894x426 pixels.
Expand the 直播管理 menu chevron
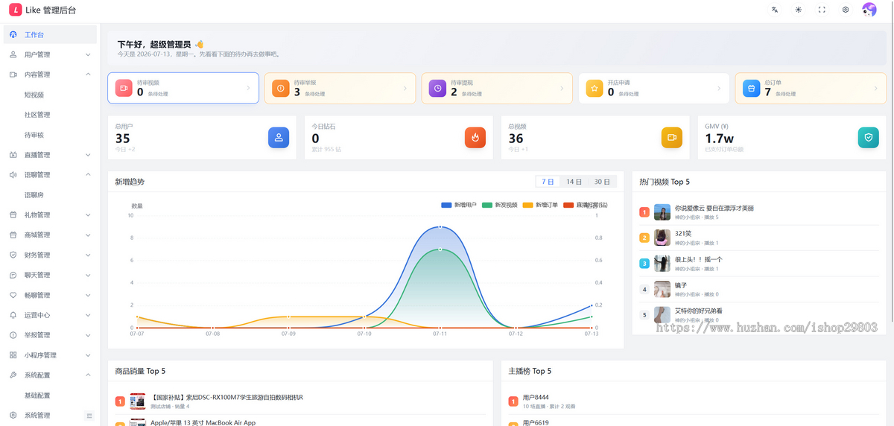[x=88, y=155]
